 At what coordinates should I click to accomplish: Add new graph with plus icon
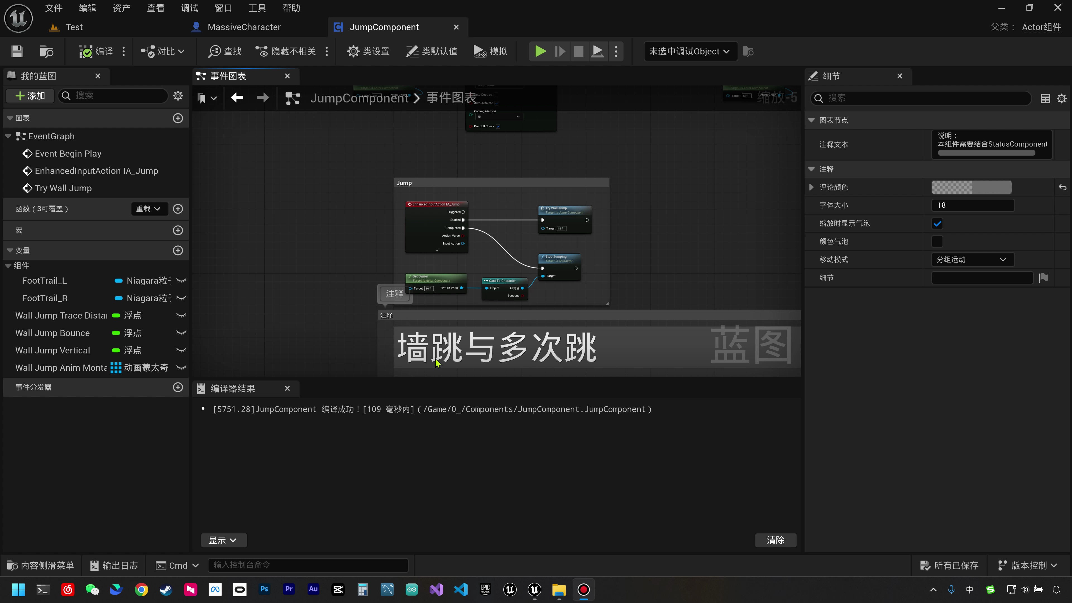point(178,118)
